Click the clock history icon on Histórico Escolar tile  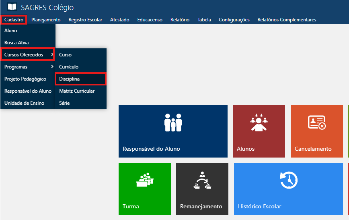pos(288,180)
